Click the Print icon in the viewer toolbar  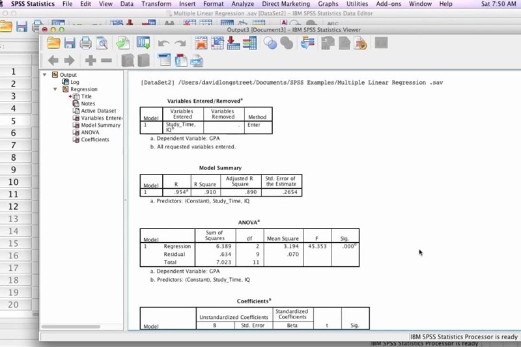coord(85,44)
